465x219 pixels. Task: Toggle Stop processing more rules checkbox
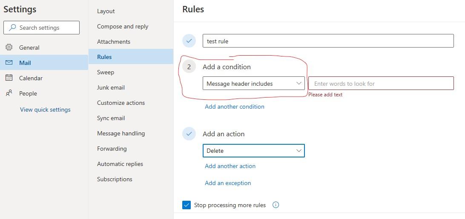[187, 205]
